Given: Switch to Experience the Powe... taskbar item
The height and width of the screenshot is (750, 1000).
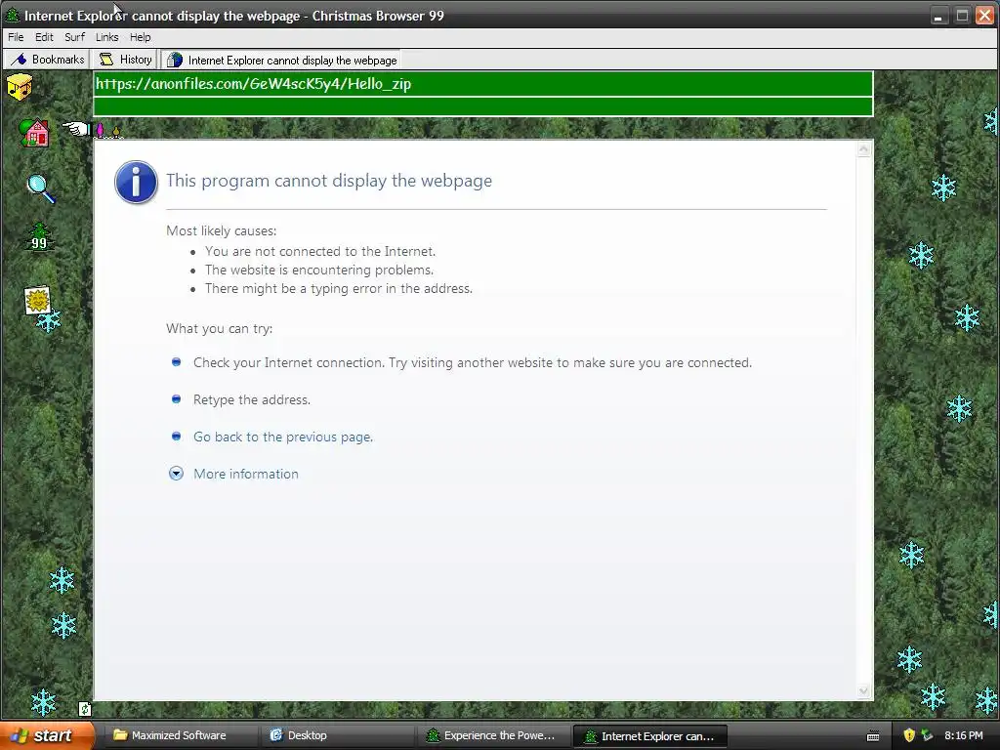Looking at the screenshot, I should coord(493,735).
